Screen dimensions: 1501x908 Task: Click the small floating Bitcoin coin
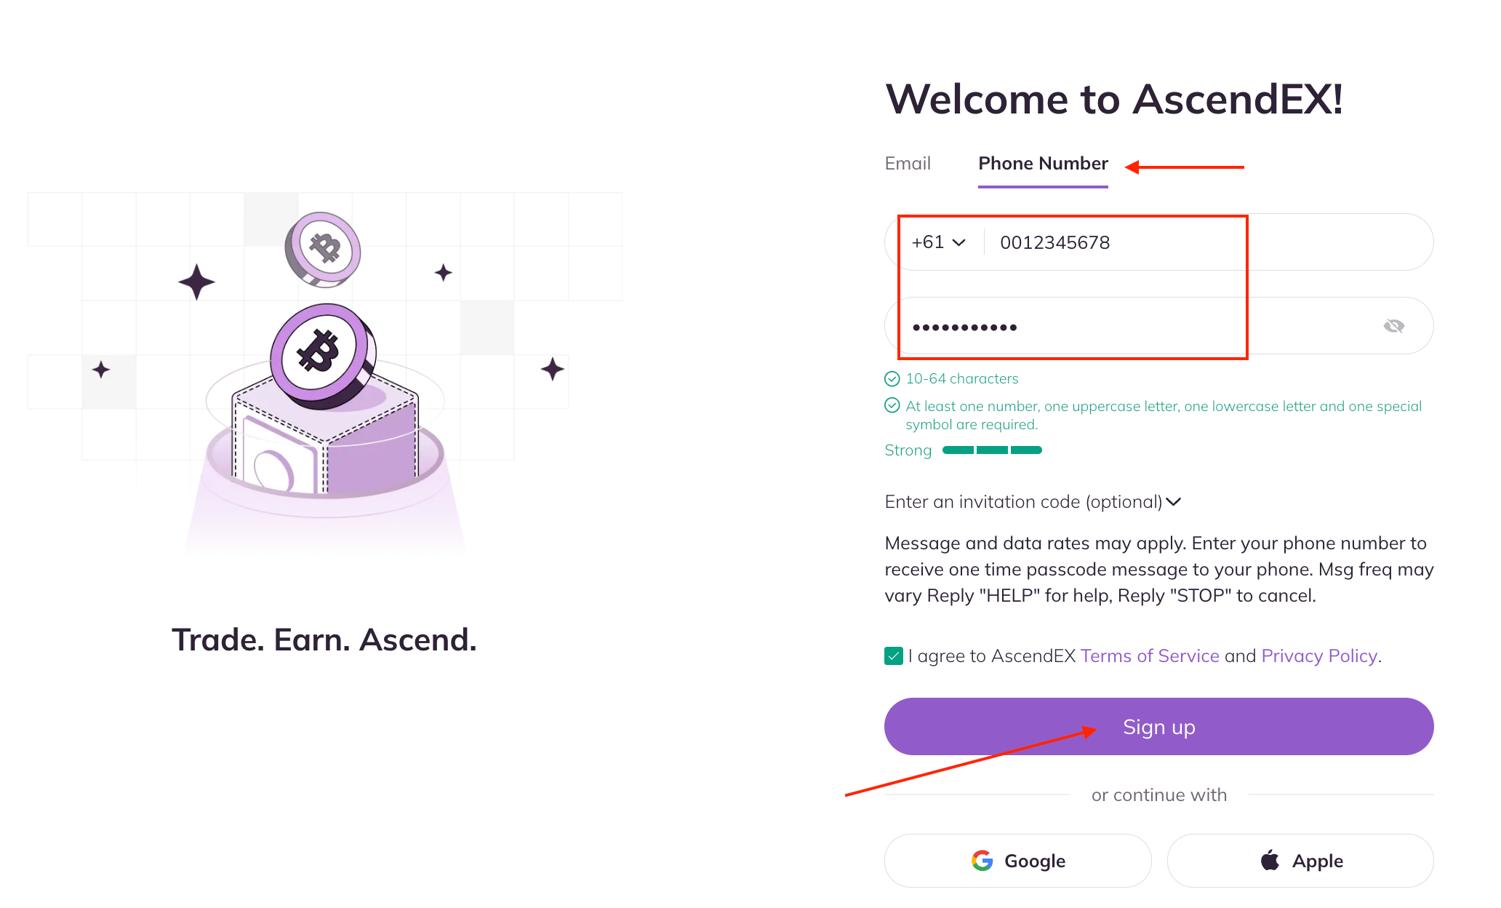click(324, 248)
